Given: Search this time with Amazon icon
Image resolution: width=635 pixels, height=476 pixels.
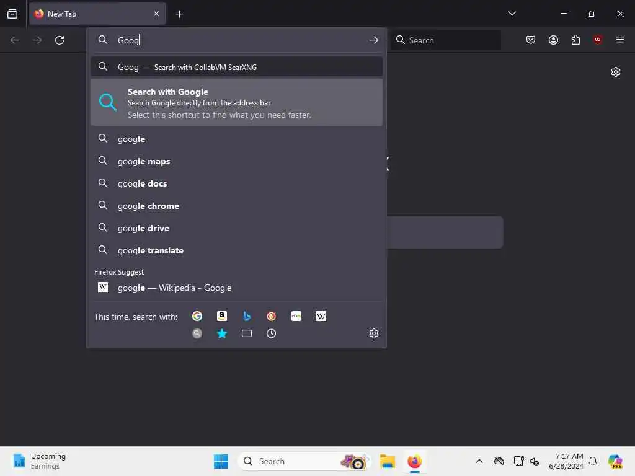Looking at the screenshot, I should pos(222,316).
